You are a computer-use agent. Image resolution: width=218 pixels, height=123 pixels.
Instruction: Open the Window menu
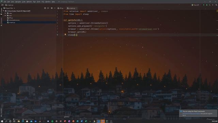(48, 2)
